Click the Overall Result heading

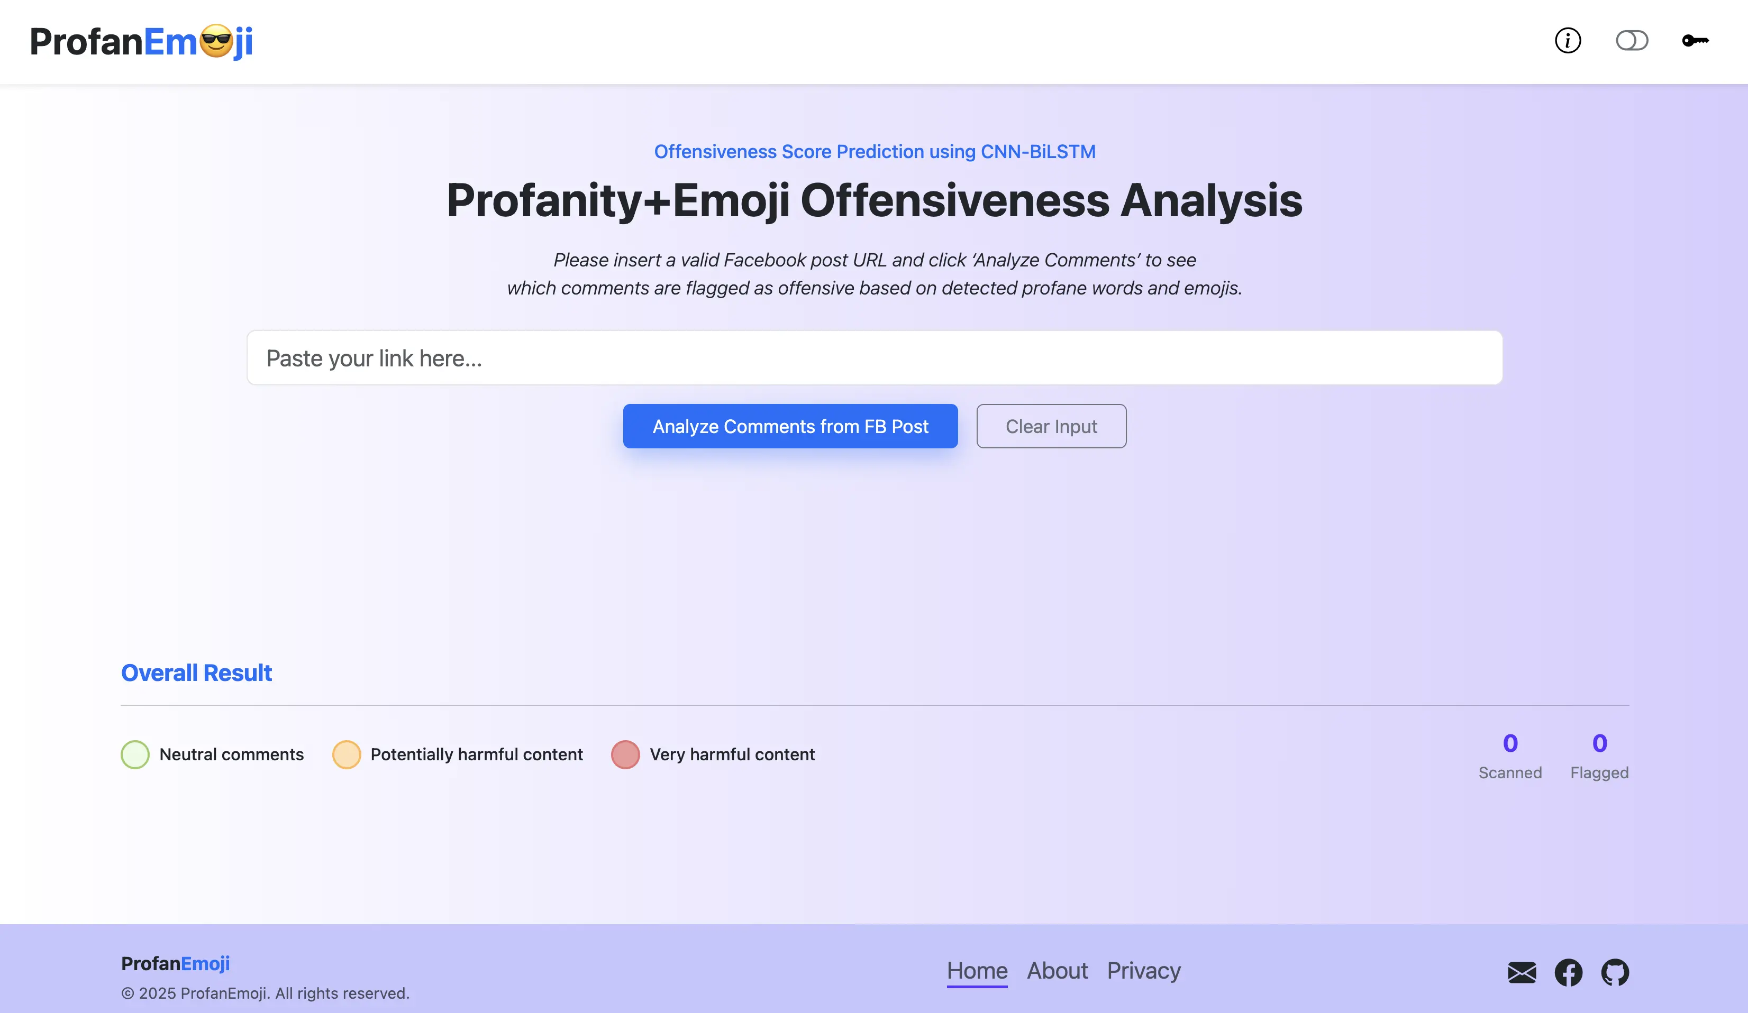pyautogui.click(x=196, y=673)
